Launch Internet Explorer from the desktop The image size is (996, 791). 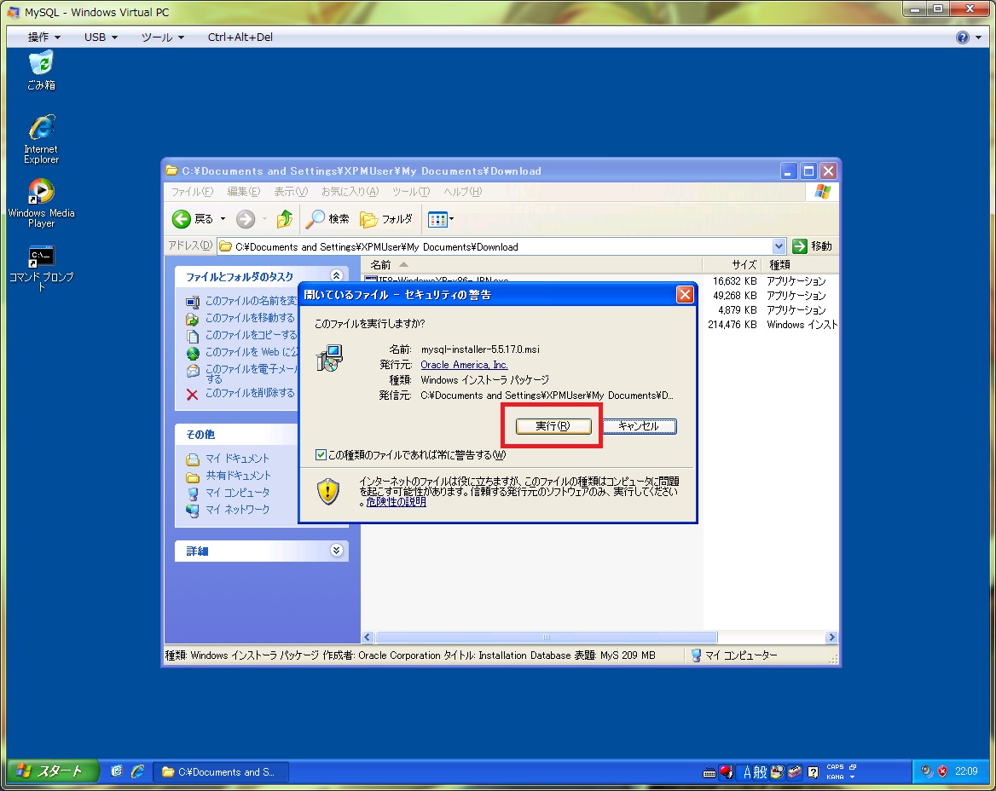click(41, 139)
